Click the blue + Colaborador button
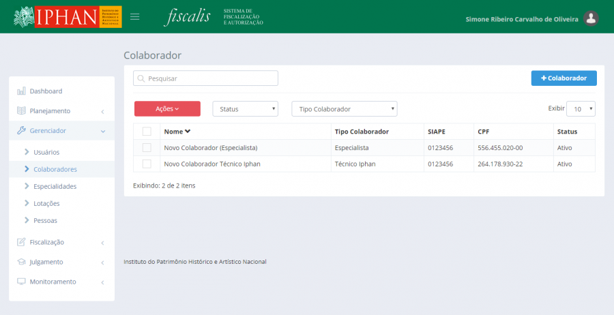614x315 pixels. 564,78
